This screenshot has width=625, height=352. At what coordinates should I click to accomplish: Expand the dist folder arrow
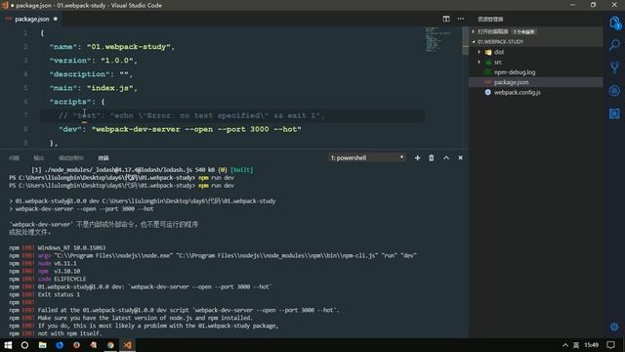pos(479,52)
